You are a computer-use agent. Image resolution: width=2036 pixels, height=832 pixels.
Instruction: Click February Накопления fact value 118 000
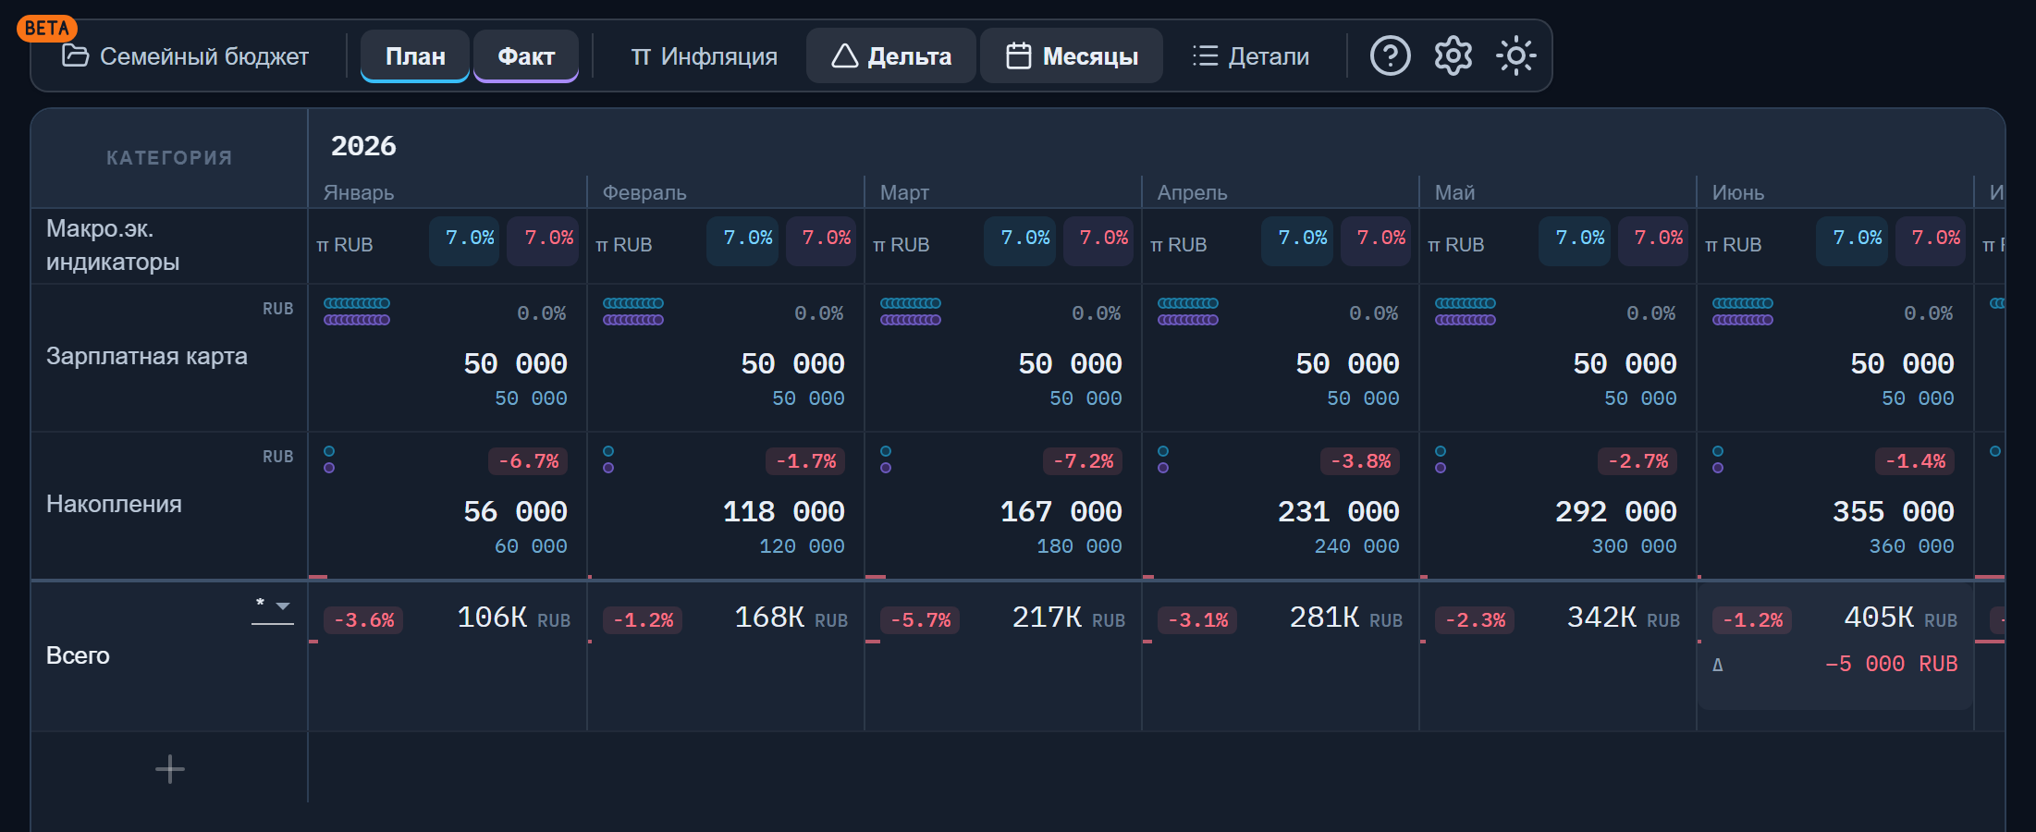[x=783, y=511]
